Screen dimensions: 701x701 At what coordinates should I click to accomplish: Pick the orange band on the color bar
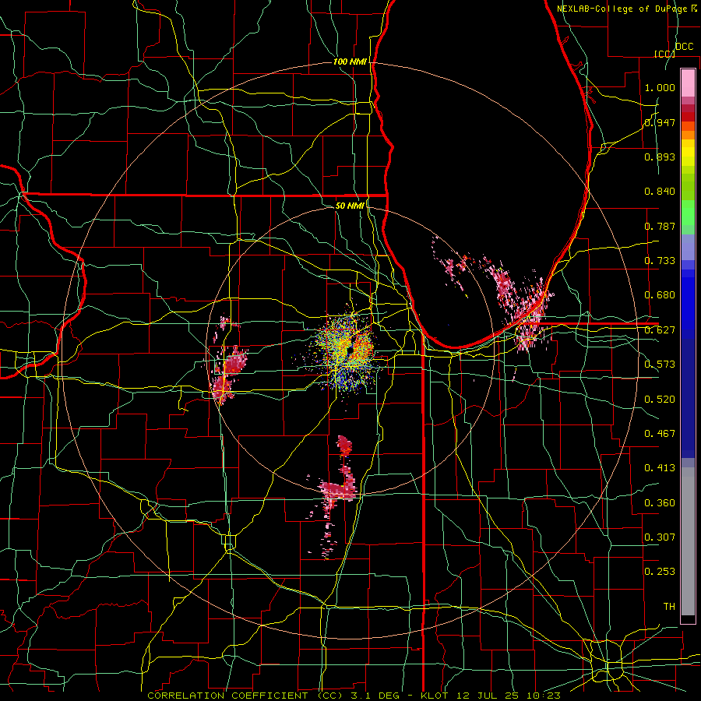click(x=688, y=135)
